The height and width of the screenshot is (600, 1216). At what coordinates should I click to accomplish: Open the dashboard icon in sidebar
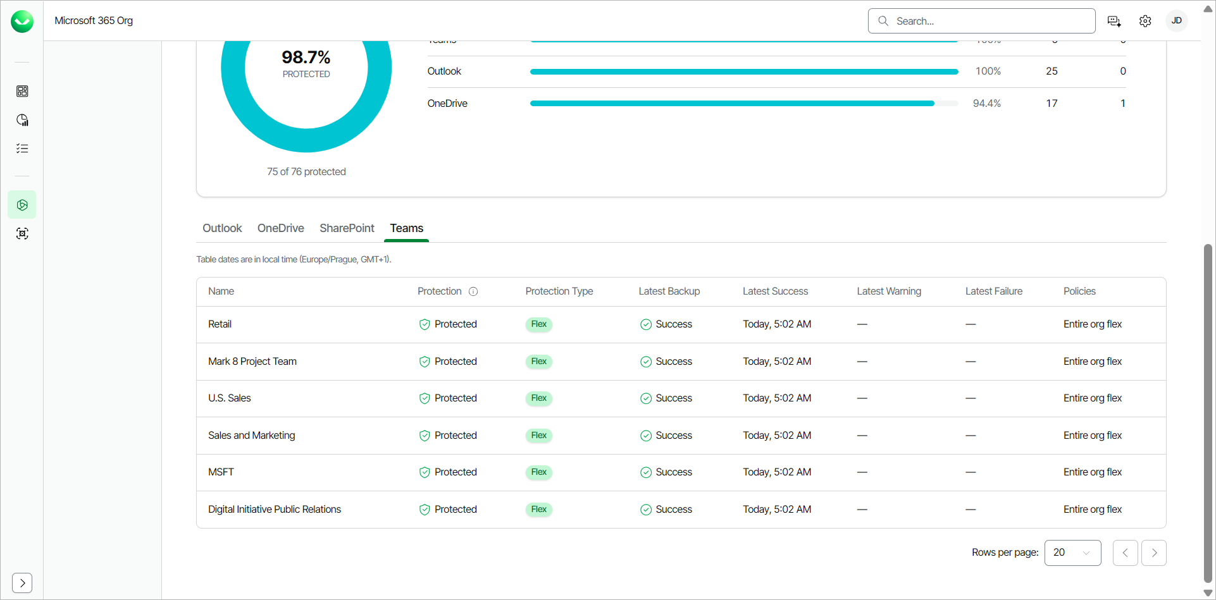22,91
